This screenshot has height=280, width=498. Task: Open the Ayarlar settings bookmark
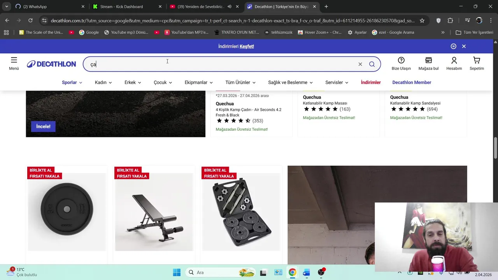(x=357, y=32)
